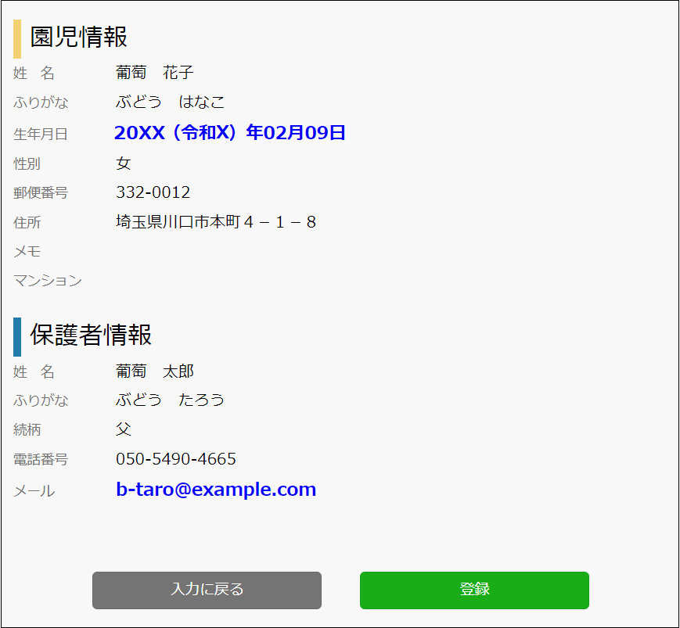
Task: Click the 保護者情報 section heading
Action: [x=91, y=335]
